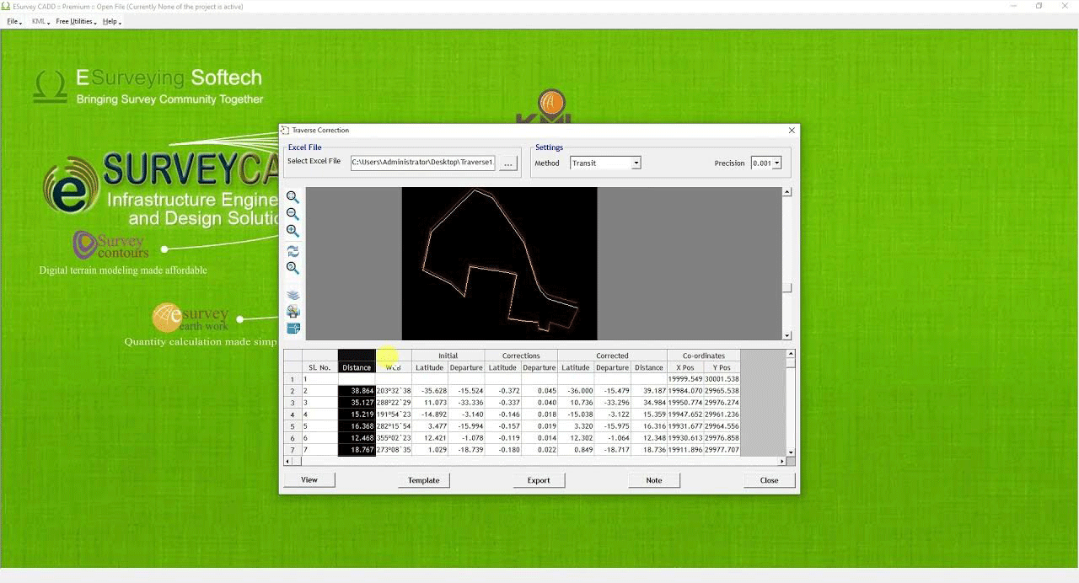Expand the Precision dropdown showing 0.001
This screenshot has width=1079, height=583.
[776, 163]
